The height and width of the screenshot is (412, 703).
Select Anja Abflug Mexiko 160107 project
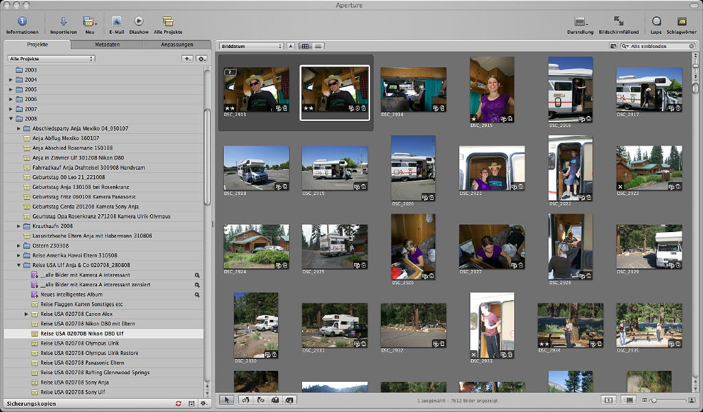click(x=65, y=138)
